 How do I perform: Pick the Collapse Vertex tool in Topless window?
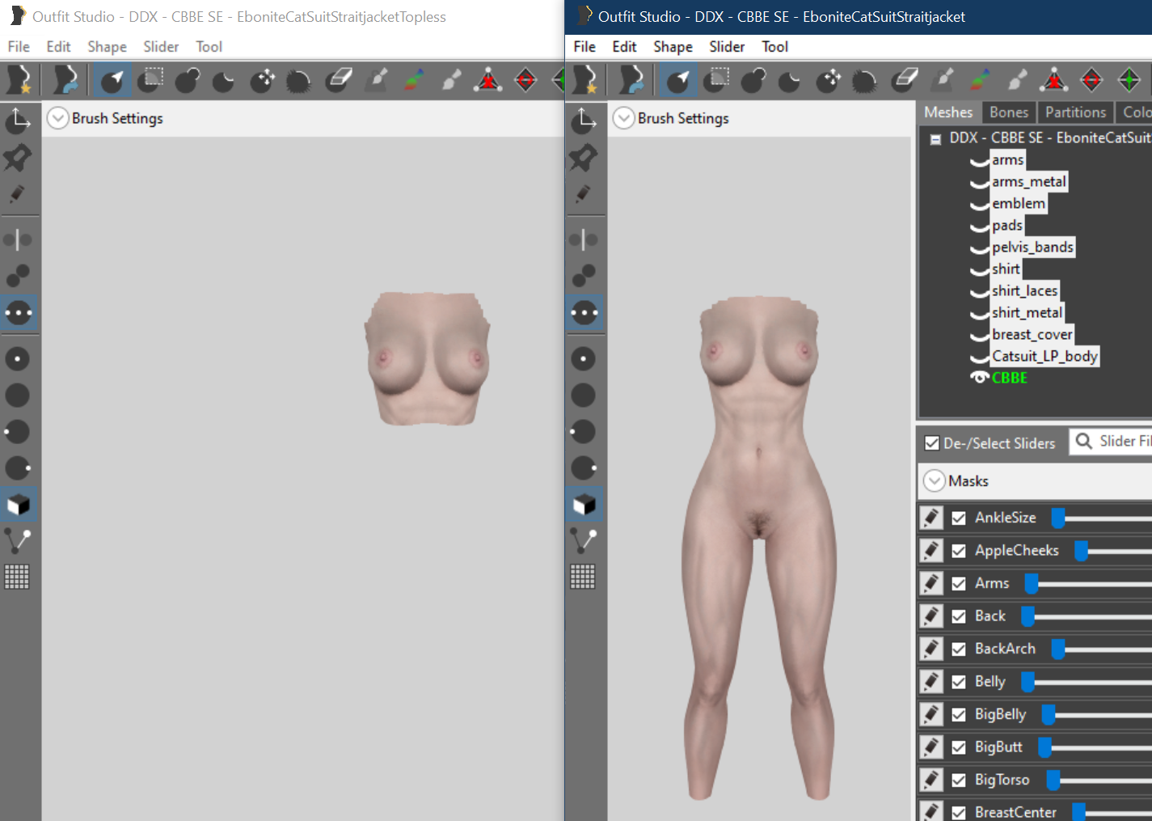click(x=488, y=80)
